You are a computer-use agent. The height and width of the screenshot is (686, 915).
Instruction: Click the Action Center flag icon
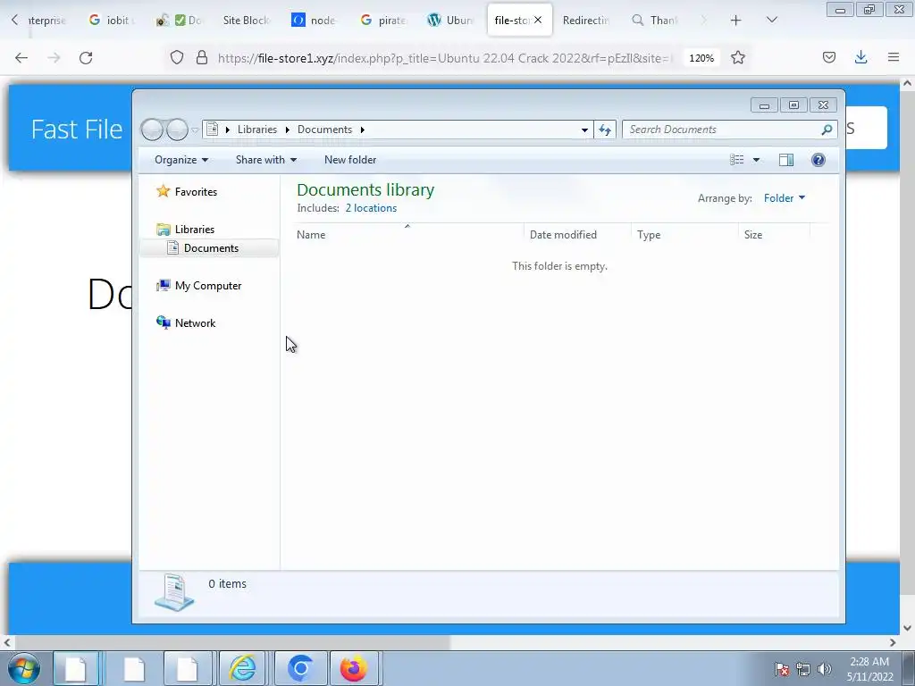point(781,669)
